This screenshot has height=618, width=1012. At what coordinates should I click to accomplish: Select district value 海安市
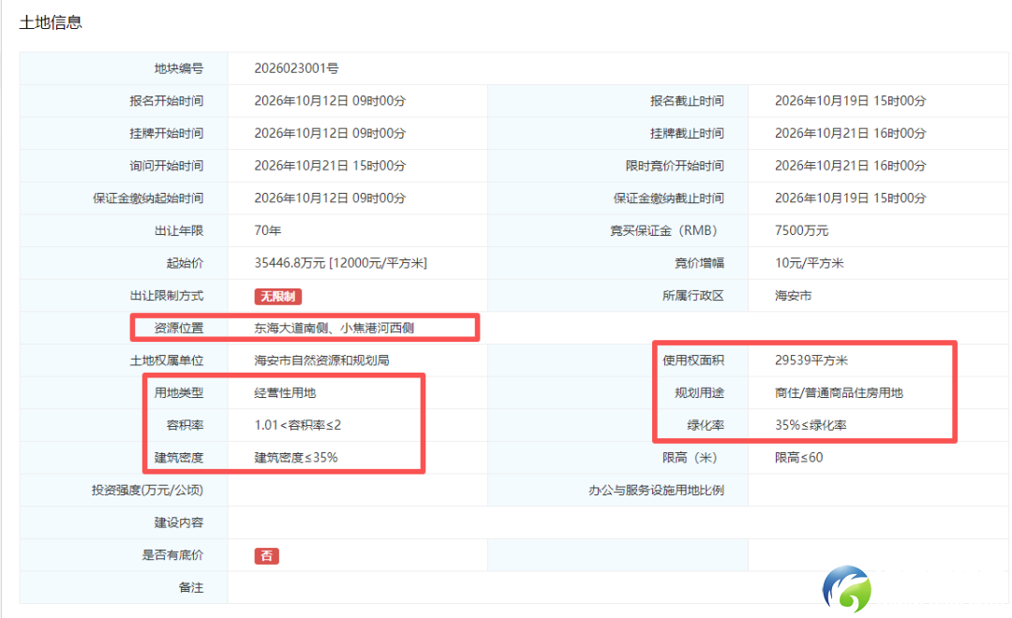794,296
